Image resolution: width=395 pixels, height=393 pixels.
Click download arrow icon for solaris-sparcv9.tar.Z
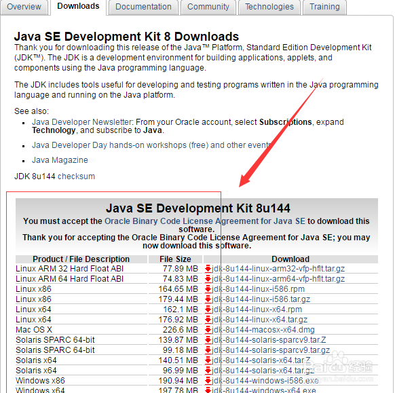[208, 340]
